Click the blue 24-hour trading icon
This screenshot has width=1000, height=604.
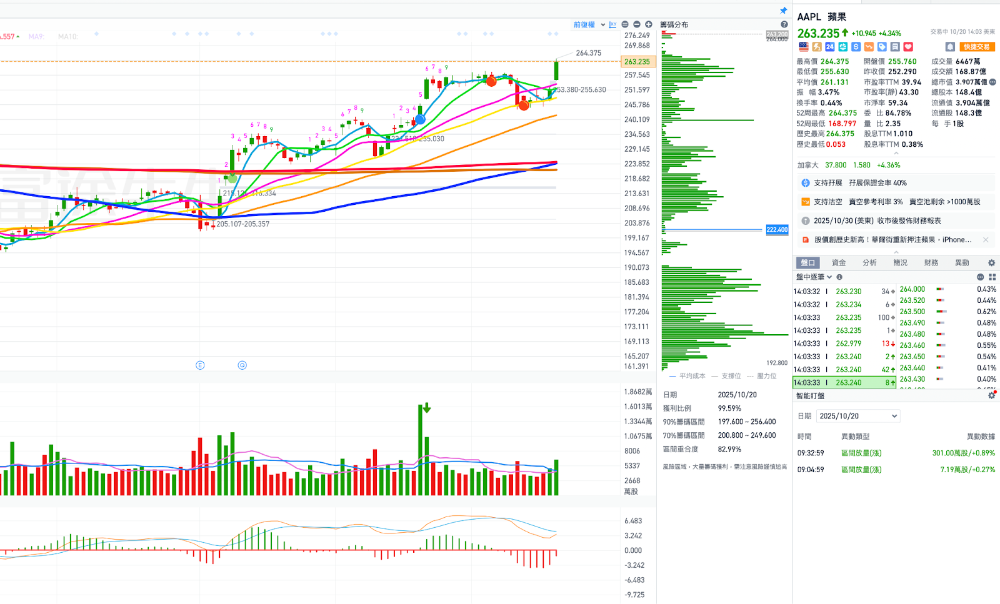pyautogui.click(x=830, y=47)
